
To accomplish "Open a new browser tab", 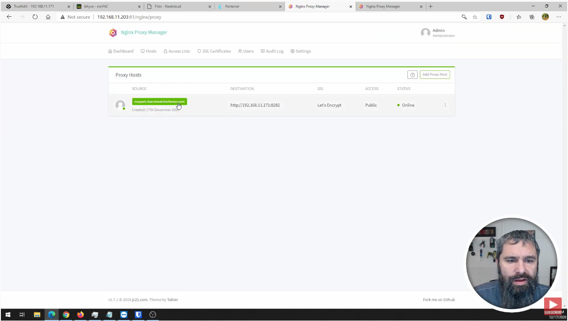I will coord(430,7).
